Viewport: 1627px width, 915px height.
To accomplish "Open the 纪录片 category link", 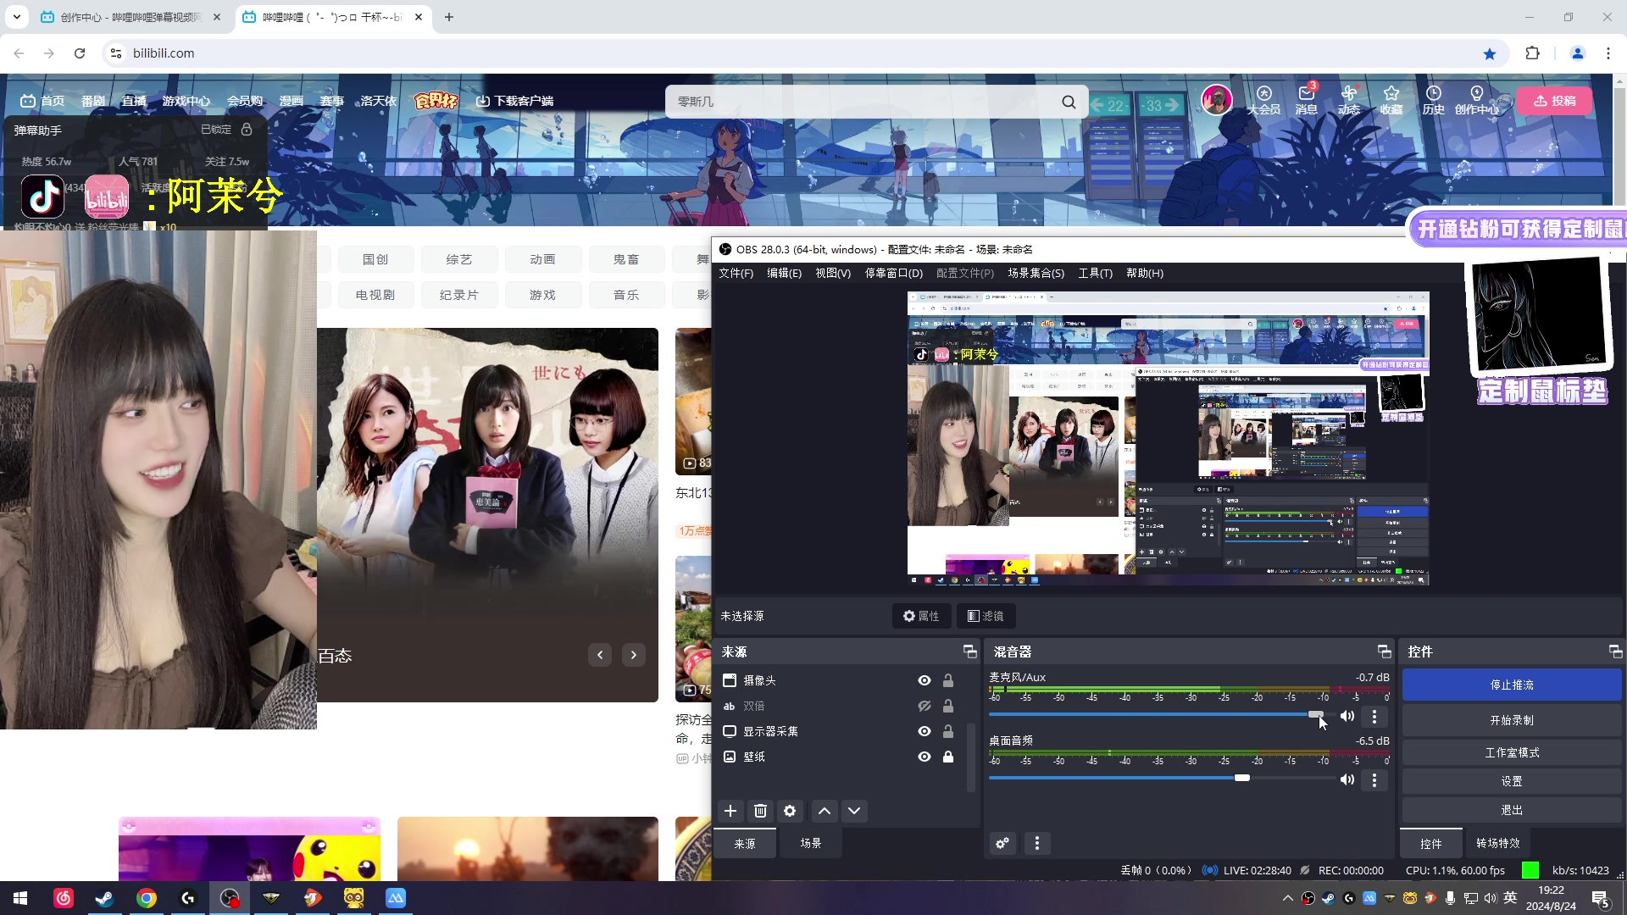I will [x=458, y=295].
